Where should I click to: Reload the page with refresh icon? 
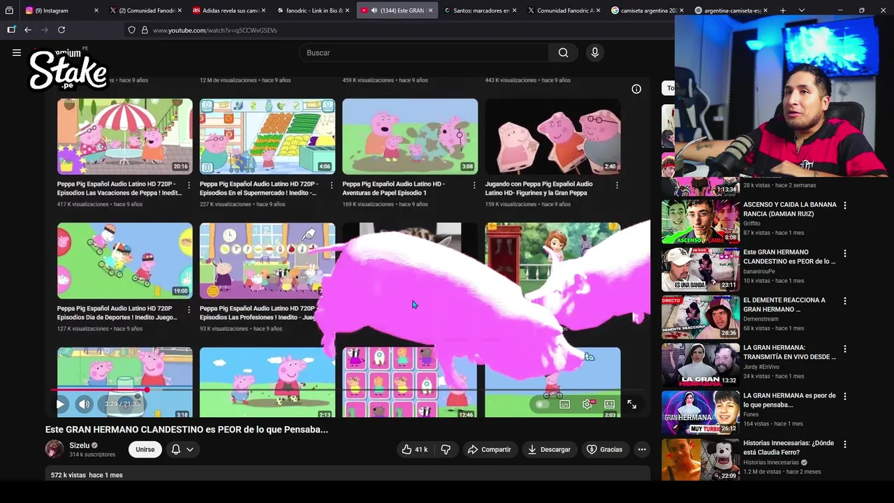click(x=61, y=30)
